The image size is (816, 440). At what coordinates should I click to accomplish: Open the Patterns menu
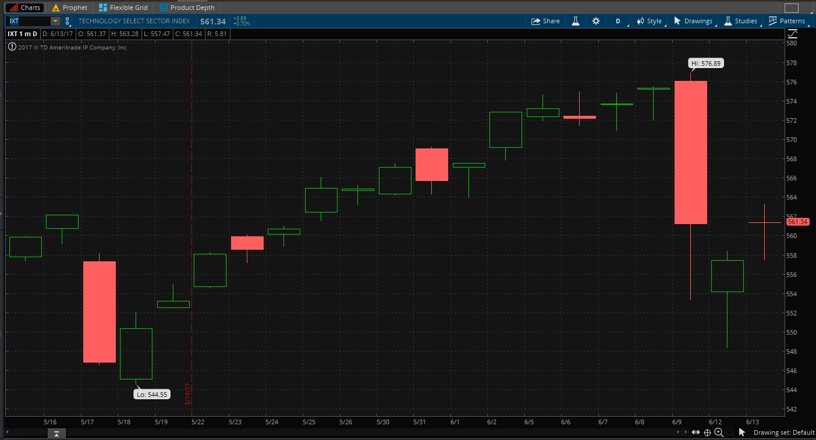tap(786, 21)
